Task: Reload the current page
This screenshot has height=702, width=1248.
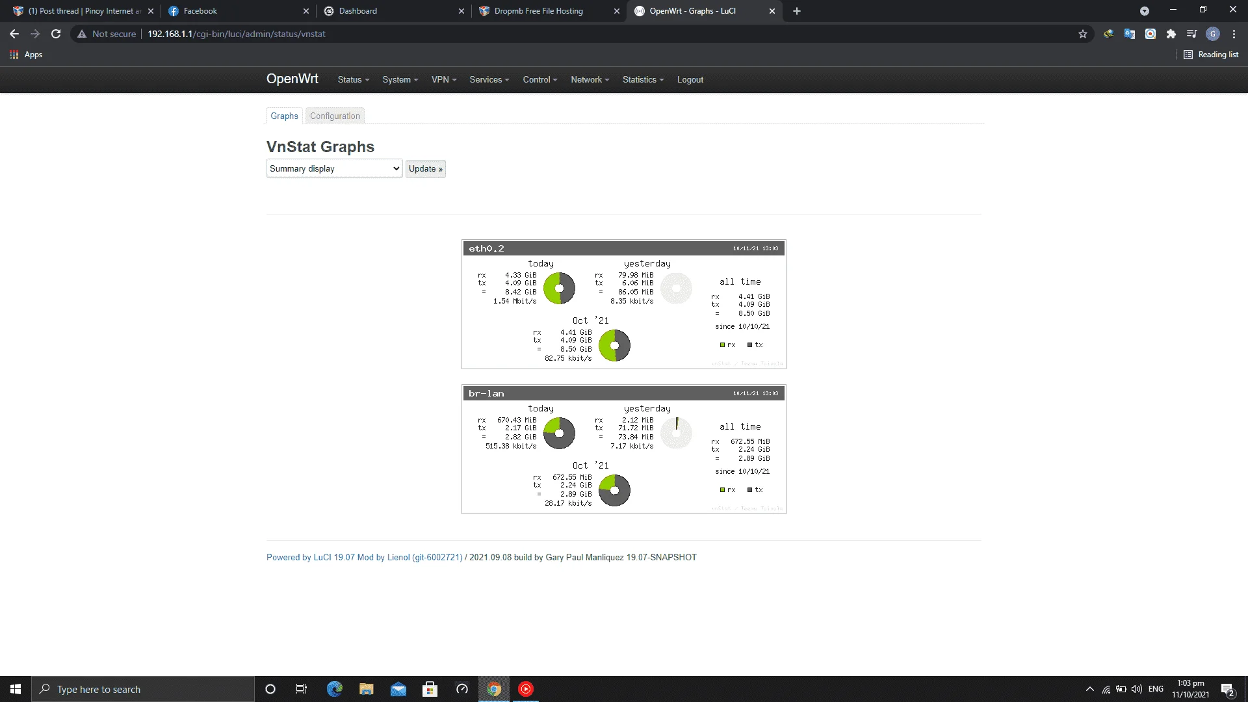Action: [56, 34]
